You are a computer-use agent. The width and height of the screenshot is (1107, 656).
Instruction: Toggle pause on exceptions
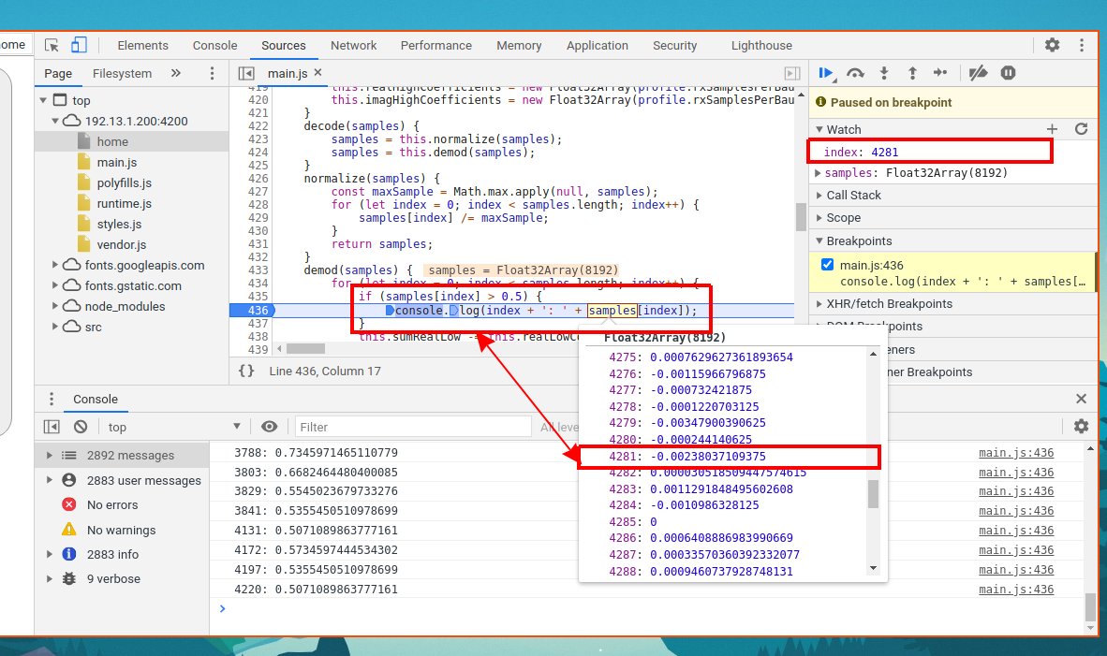[1008, 73]
